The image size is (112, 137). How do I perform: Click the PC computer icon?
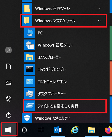click(30, 33)
